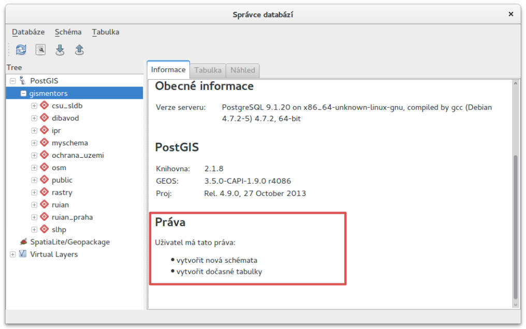Click the ruian_praha schema diamond icon

(45, 217)
